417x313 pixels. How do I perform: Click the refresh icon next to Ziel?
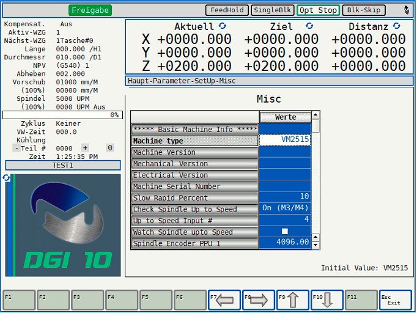(x=309, y=26)
